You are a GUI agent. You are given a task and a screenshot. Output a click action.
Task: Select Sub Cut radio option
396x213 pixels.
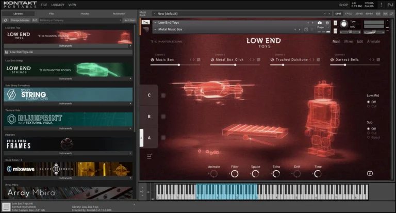pyautogui.click(x=369, y=133)
